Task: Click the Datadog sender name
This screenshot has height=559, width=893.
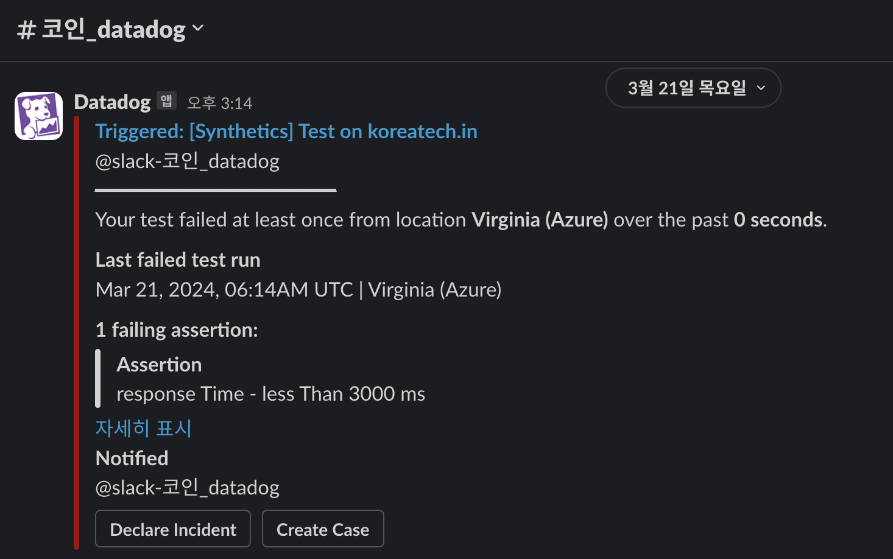Action: [112, 102]
